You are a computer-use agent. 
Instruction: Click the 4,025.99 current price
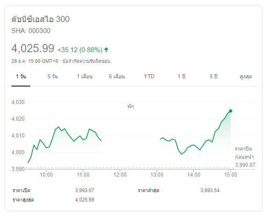[33, 49]
